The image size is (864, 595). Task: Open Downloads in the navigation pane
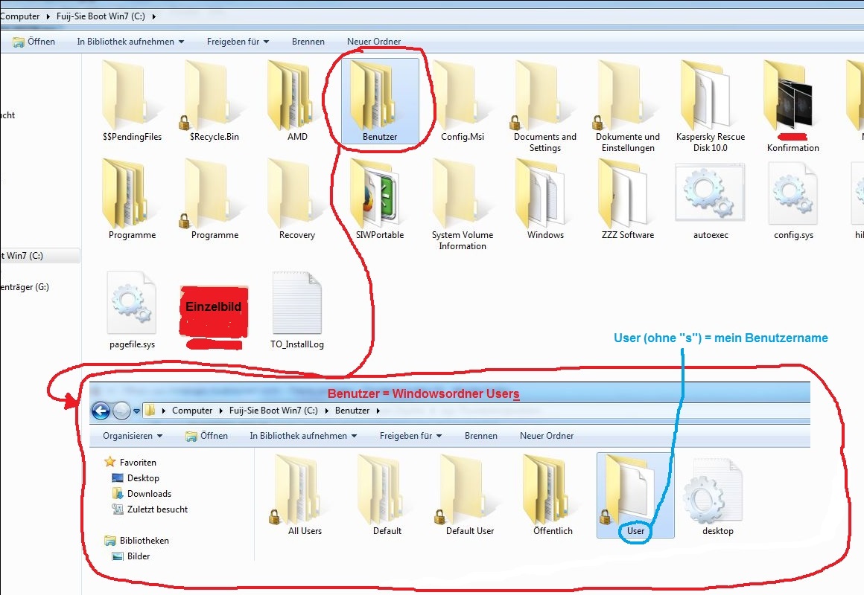tap(142, 494)
